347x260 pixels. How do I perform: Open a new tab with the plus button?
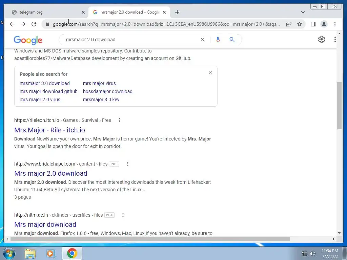(x=177, y=12)
